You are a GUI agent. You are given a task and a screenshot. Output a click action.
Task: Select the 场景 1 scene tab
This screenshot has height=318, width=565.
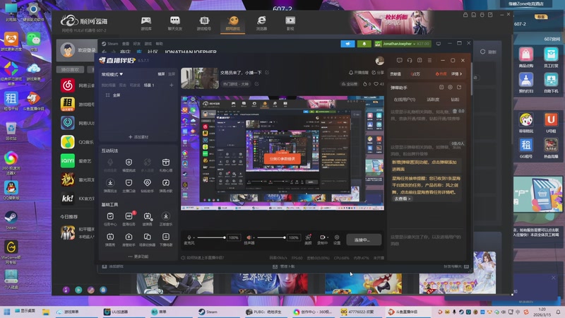click(x=149, y=86)
